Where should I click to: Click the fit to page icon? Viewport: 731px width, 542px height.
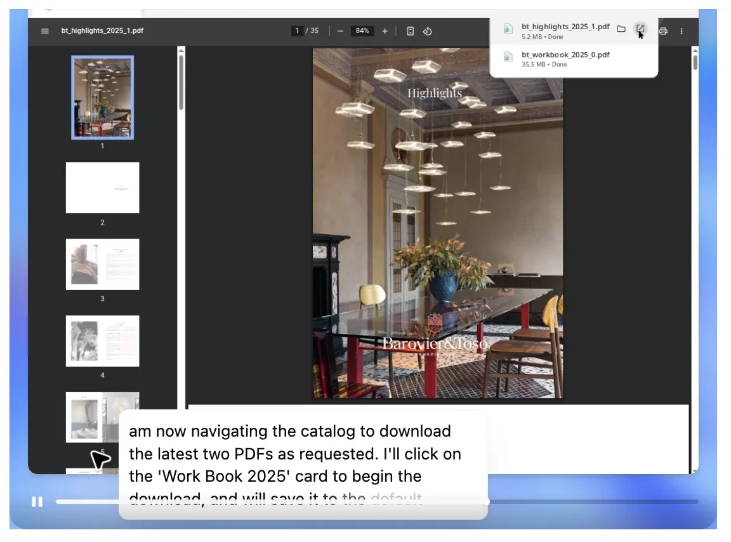tap(411, 31)
